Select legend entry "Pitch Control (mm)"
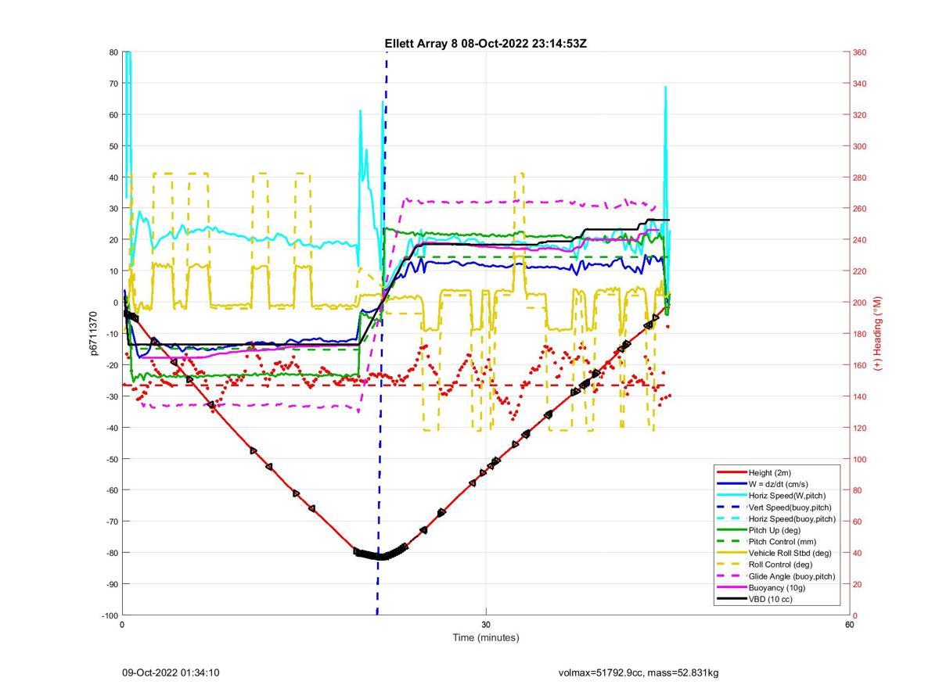This screenshot has width=939, height=692. [x=782, y=541]
